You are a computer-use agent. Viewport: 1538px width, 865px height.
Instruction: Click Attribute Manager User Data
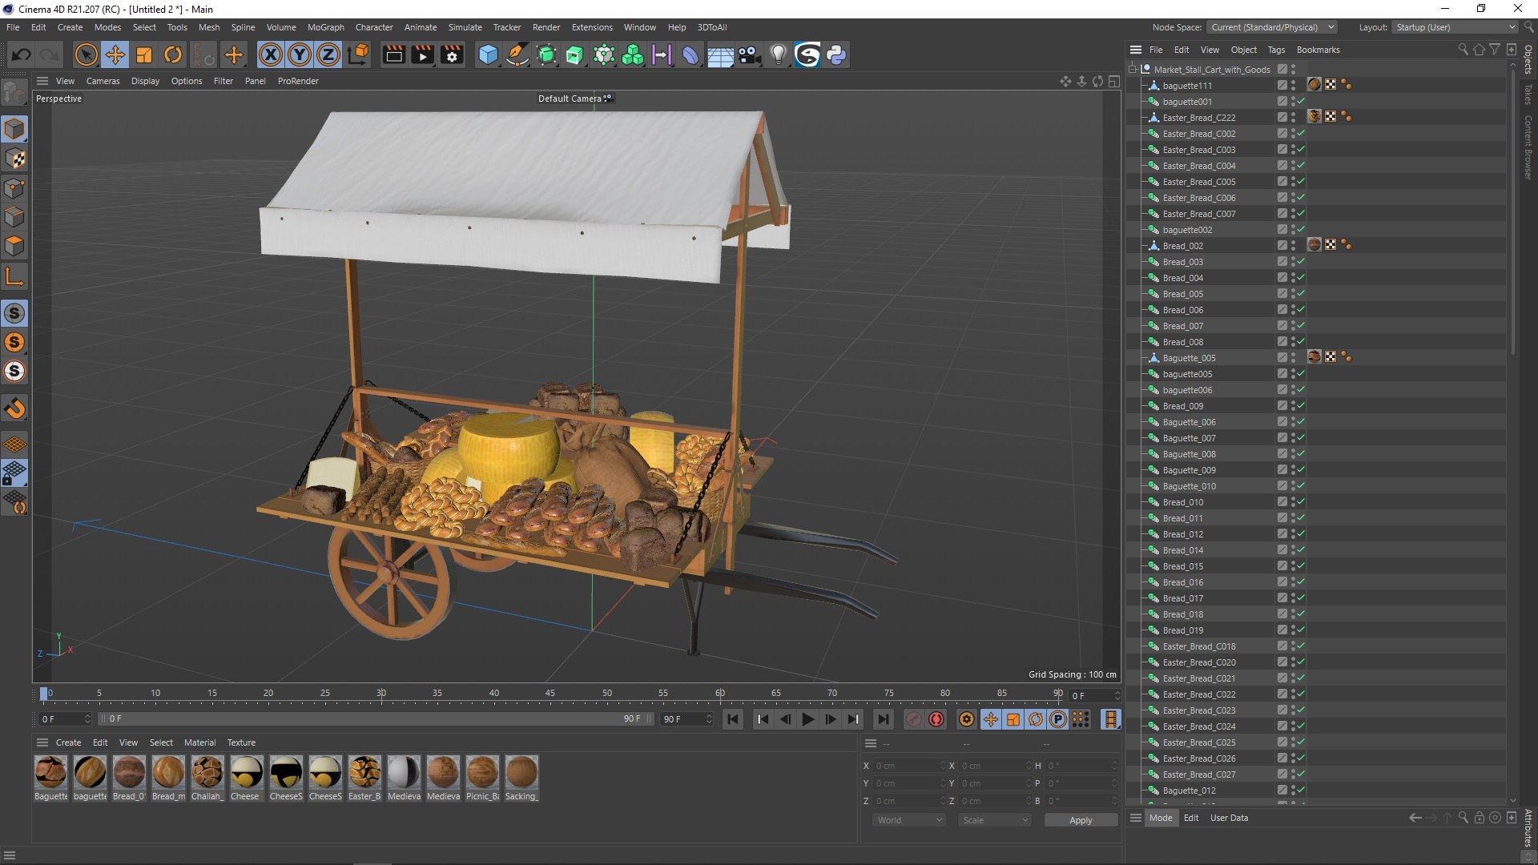tap(1229, 818)
